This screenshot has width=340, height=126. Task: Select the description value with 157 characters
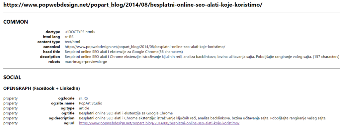(202, 57)
